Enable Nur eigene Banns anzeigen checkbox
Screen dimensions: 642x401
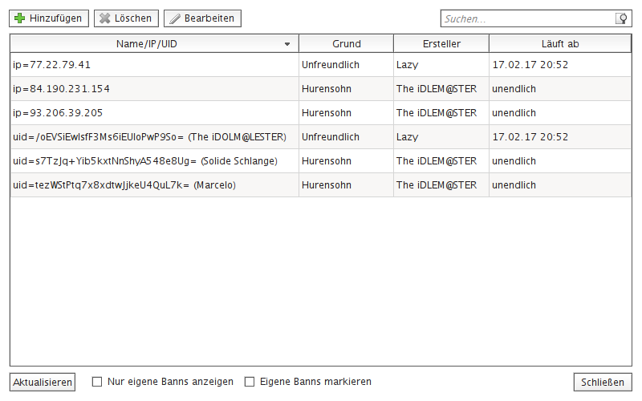(97, 382)
